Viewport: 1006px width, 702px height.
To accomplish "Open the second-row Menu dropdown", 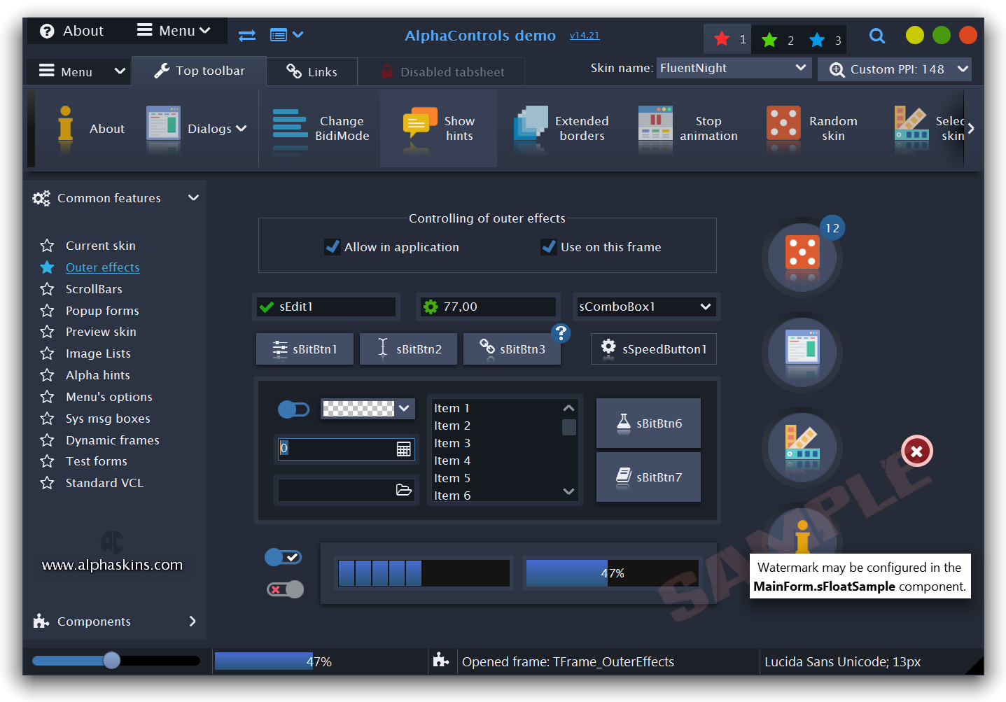I will click(x=81, y=71).
